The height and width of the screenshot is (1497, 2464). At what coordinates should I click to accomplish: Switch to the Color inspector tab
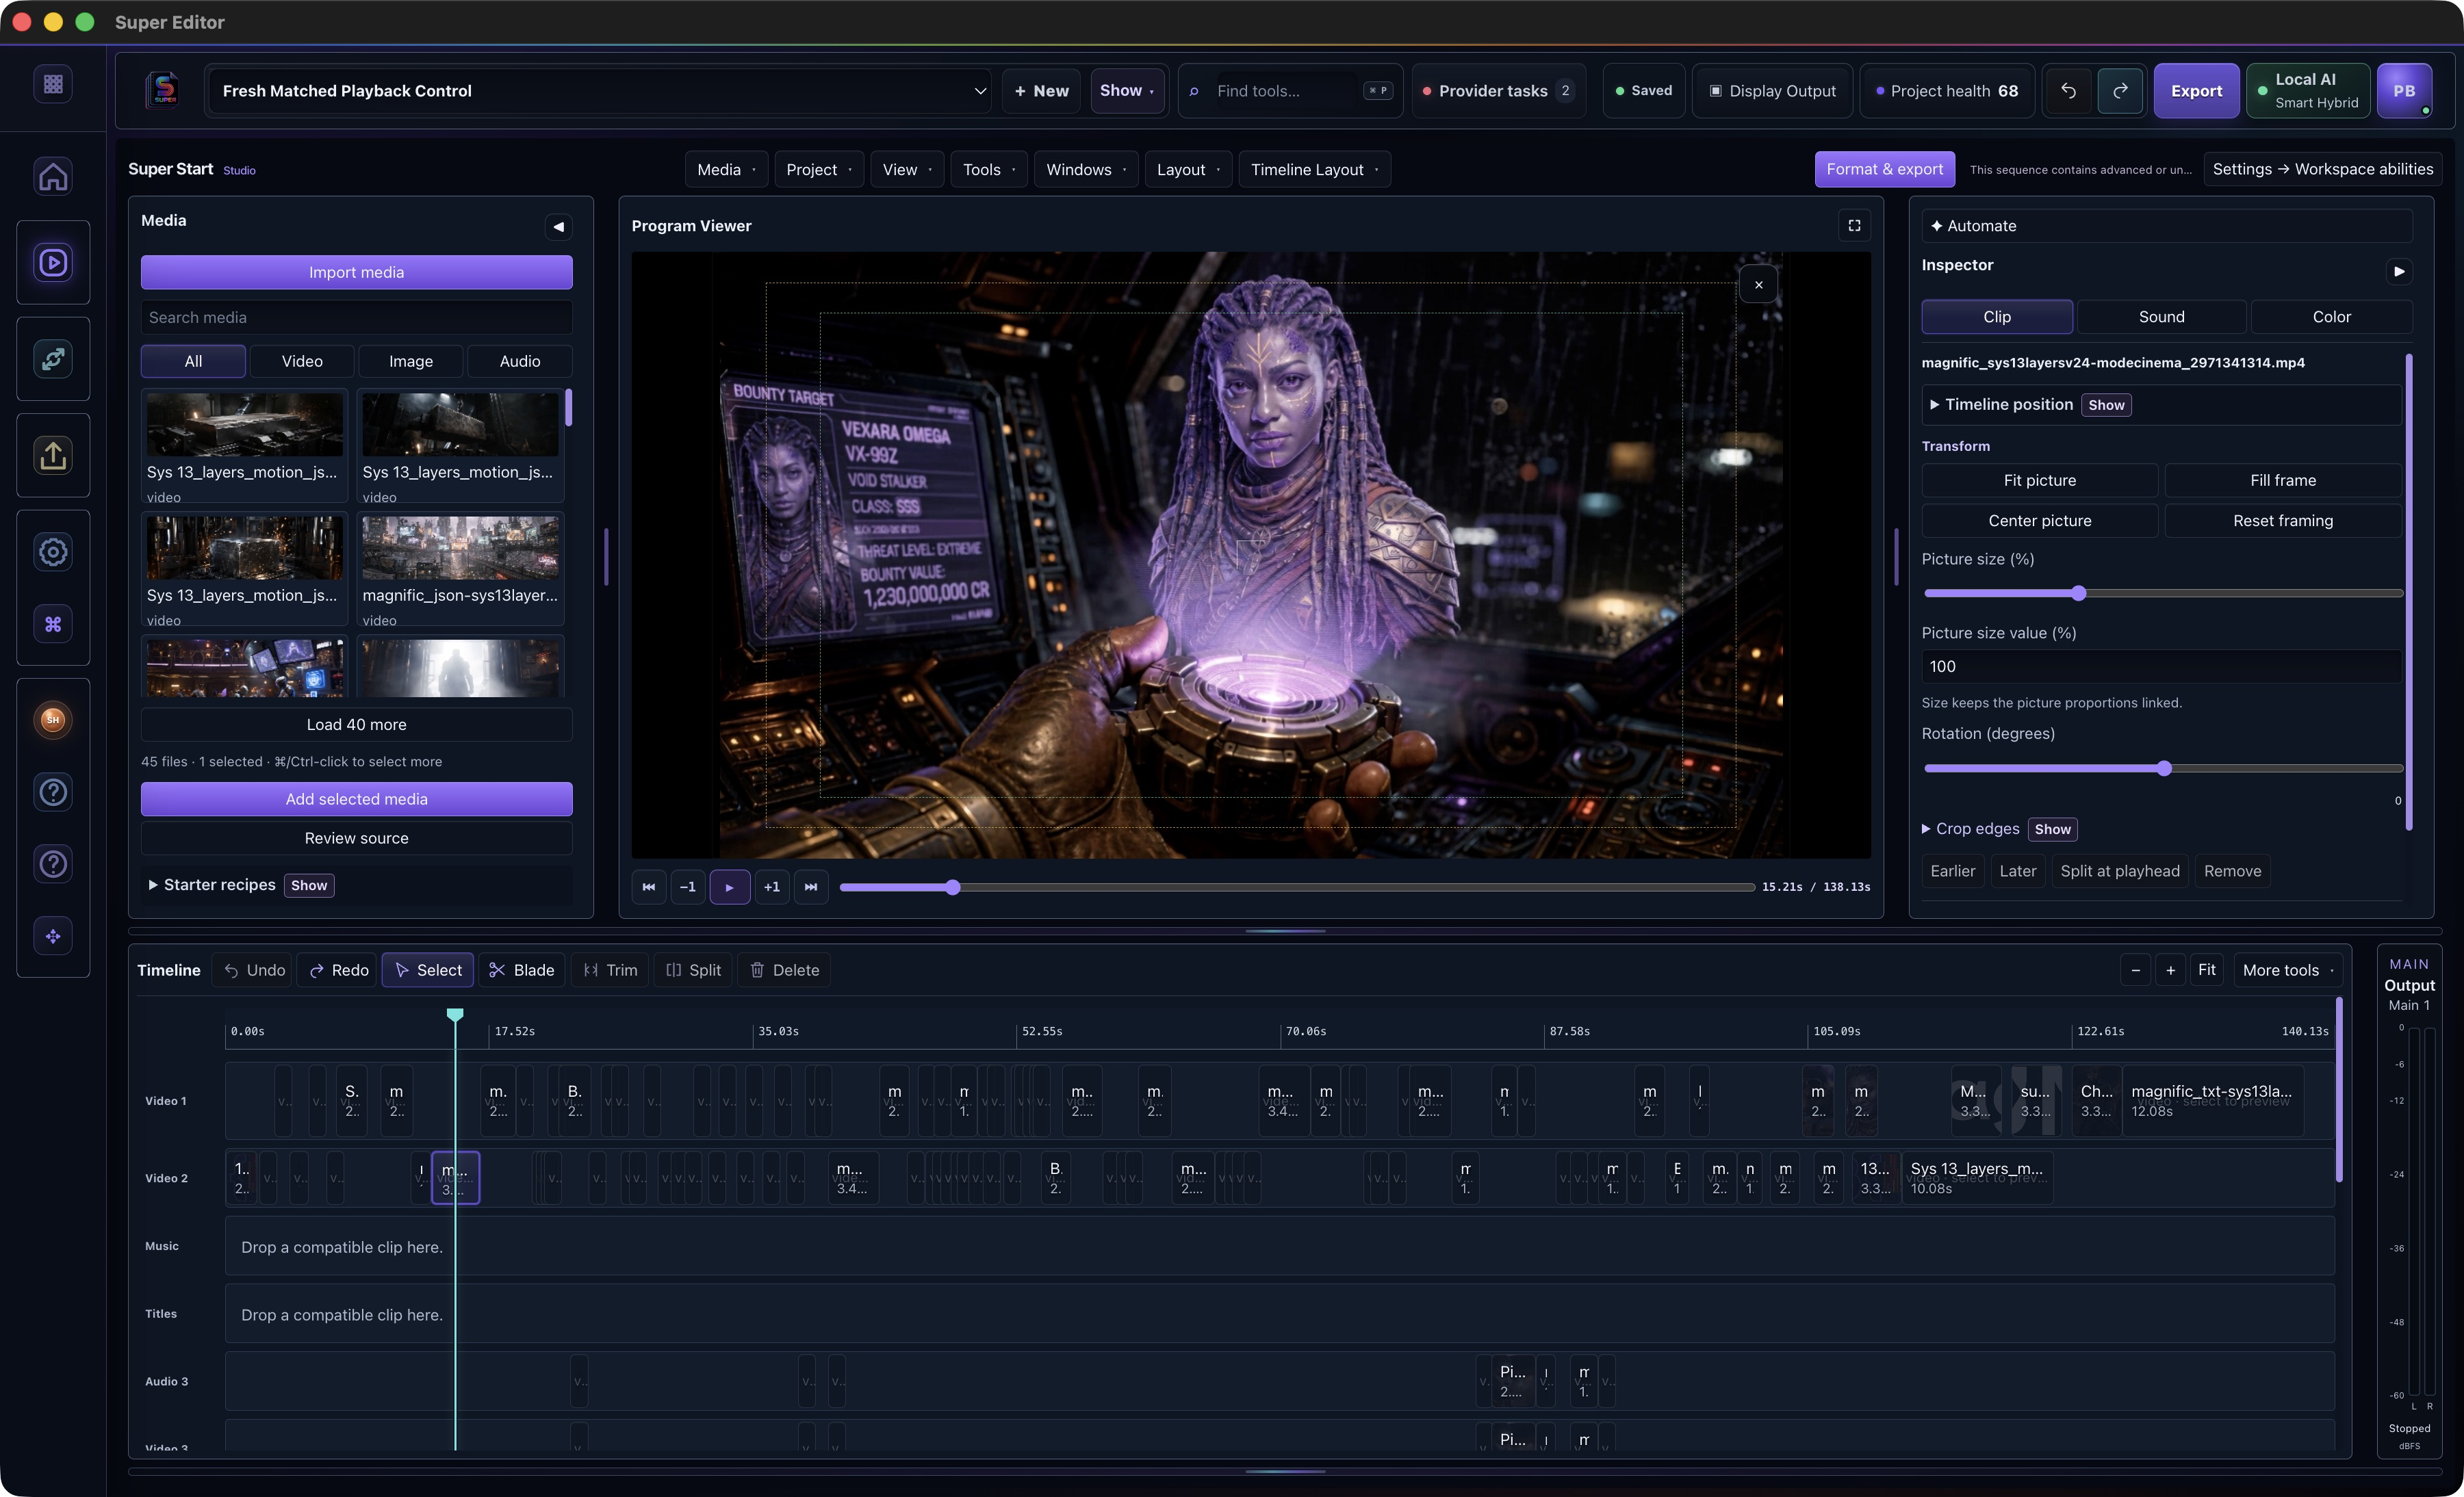[2331, 317]
